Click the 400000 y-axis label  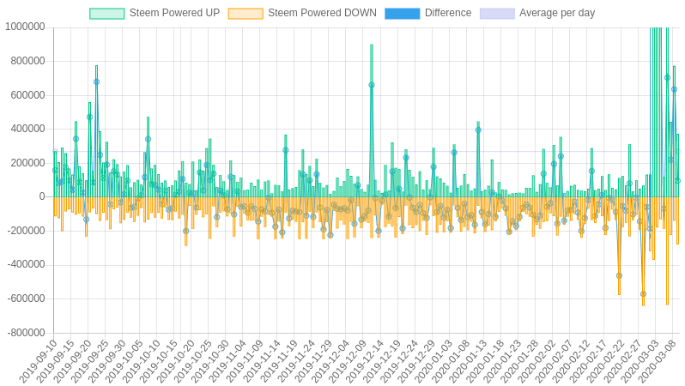tap(27, 129)
